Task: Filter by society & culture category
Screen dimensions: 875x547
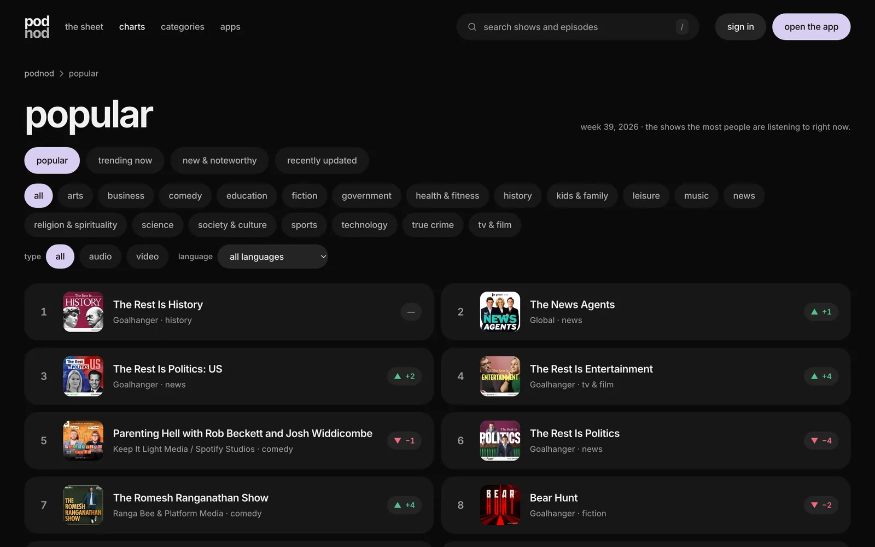Action: pos(232,225)
